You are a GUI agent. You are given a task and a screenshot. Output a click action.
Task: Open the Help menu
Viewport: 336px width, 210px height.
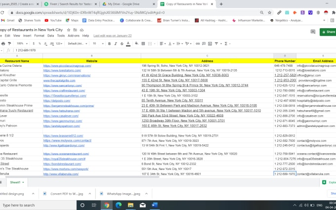[x=85, y=36]
